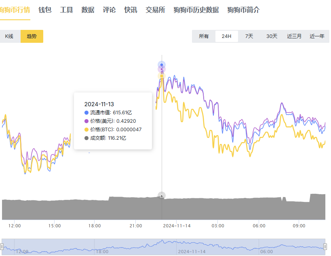
Task: View the 狗狗币历史数据 page
Action: (x=196, y=10)
